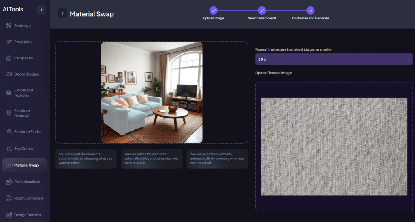Image resolution: width=415 pixels, height=222 pixels.
Task: Open the 3X3 texture repeat dropdown
Action: point(334,59)
